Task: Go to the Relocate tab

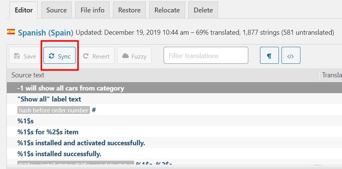Action: [x=167, y=10]
